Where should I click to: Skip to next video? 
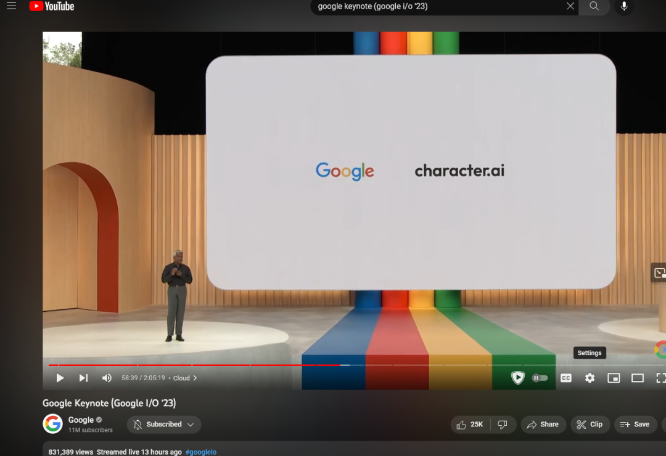click(x=83, y=378)
